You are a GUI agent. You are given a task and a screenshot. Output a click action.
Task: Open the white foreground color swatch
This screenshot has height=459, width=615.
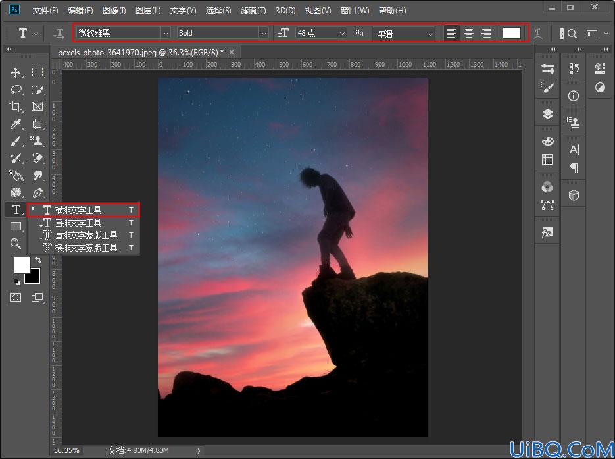coord(22,265)
